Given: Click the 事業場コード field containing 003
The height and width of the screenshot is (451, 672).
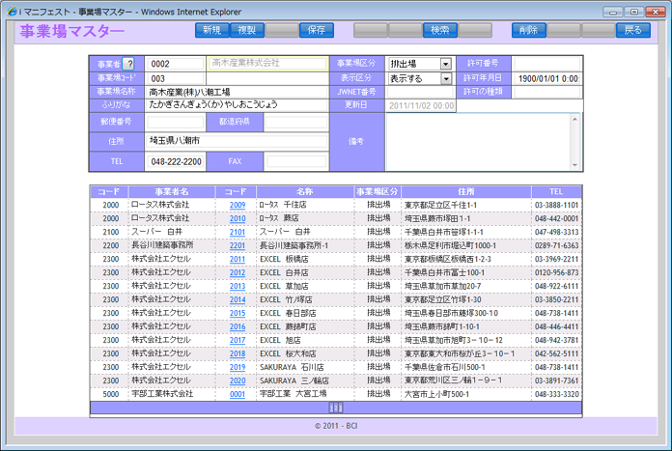Looking at the screenshot, I should (x=176, y=78).
